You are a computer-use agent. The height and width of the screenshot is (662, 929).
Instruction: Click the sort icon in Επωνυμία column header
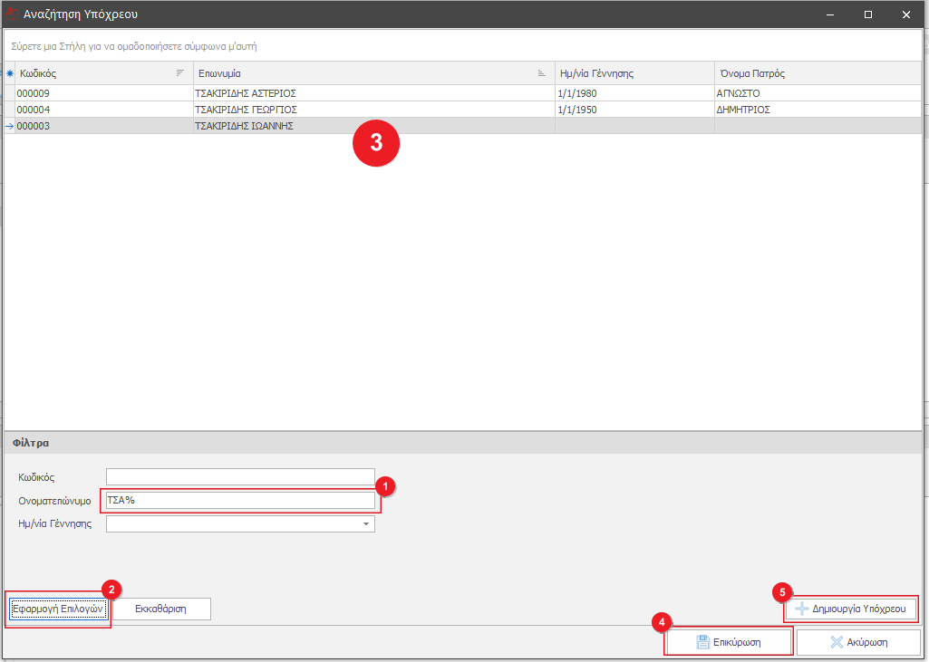click(542, 73)
